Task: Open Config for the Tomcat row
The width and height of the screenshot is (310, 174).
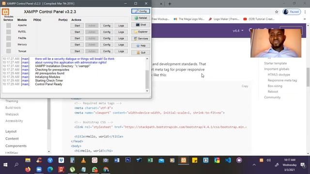Action: 107,51
